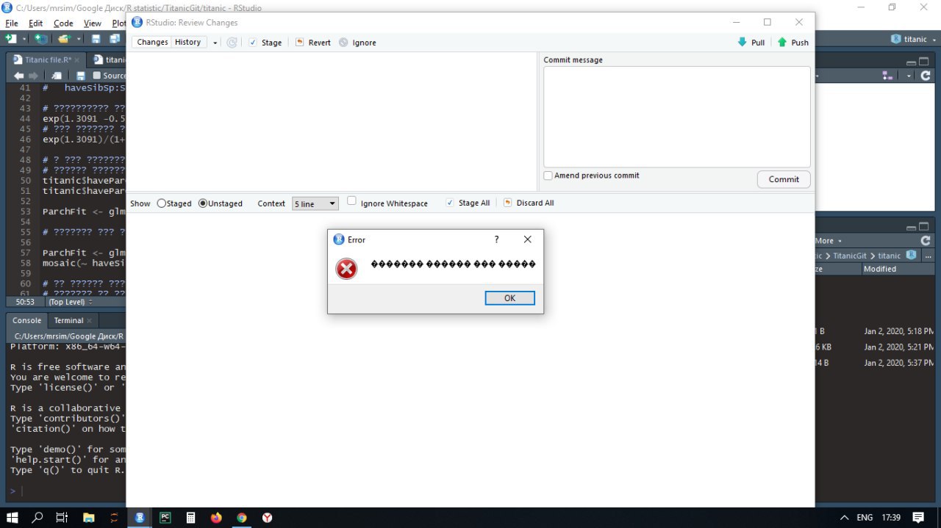Open the Context lines dropdown showing 5 line
This screenshot has height=528, width=941.
(x=315, y=203)
